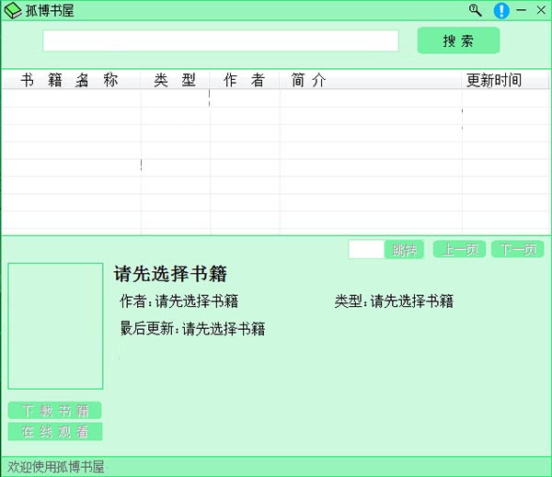Click the 类型: 请先选择书籍 label
The width and height of the screenshot is (552, 477).
coord(394,301)
